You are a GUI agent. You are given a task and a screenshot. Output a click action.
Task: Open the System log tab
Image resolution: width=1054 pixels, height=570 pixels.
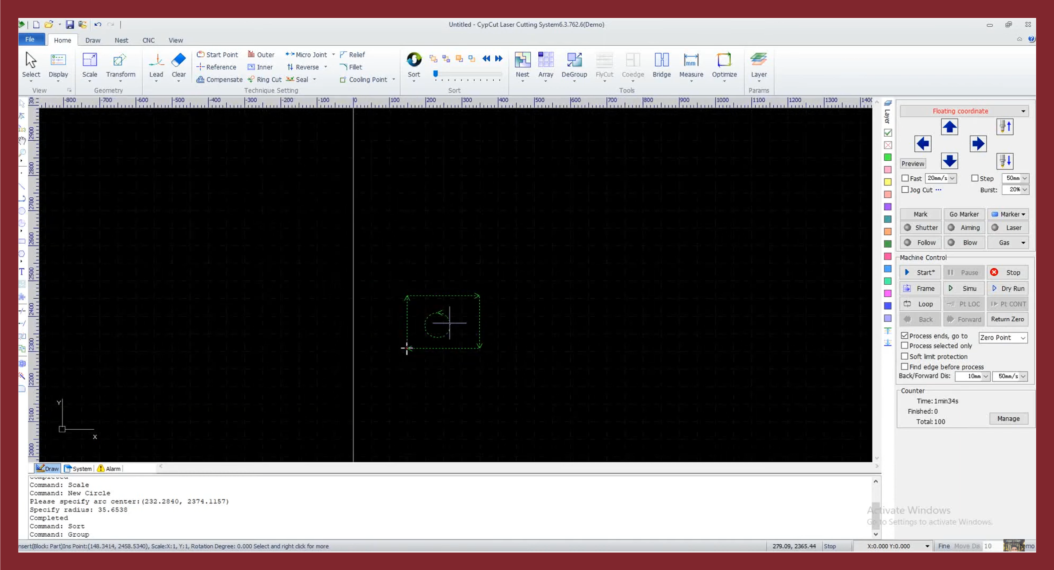pyautogui.click(x=78, y=469)
